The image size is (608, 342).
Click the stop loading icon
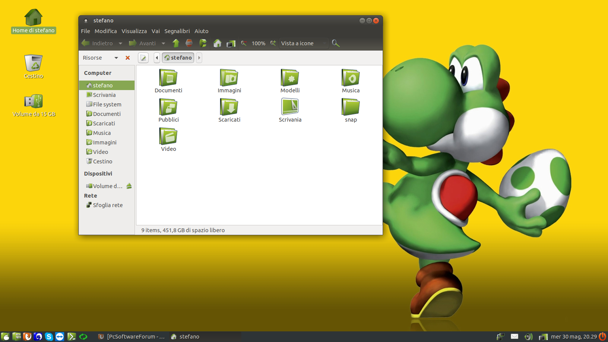[189, 43]
